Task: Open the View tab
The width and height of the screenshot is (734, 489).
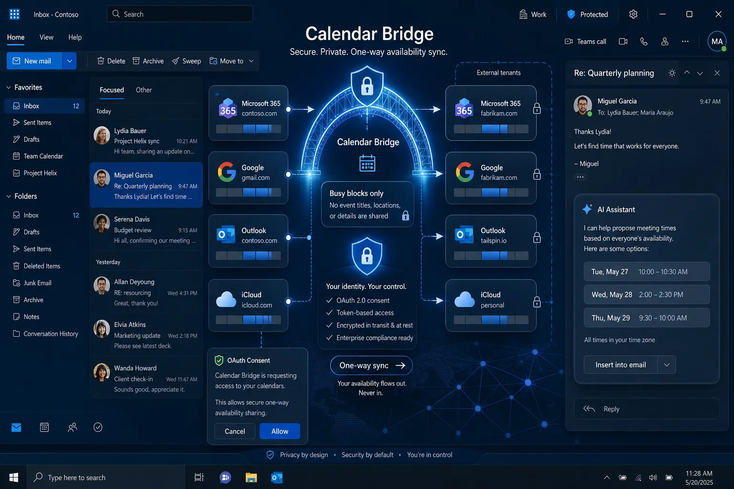Action: [46, 37]
